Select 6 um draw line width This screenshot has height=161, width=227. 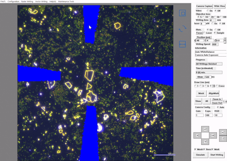[x=206, y=86]
